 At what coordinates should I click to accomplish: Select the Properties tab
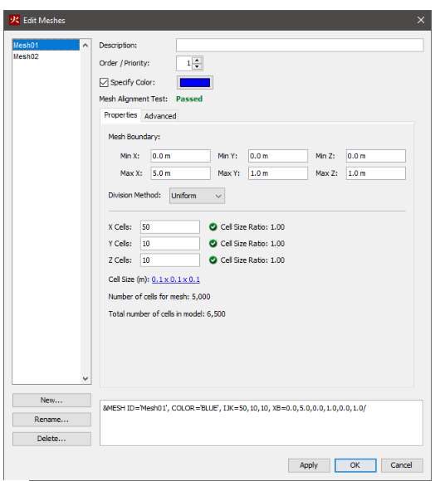pos(120,115)
